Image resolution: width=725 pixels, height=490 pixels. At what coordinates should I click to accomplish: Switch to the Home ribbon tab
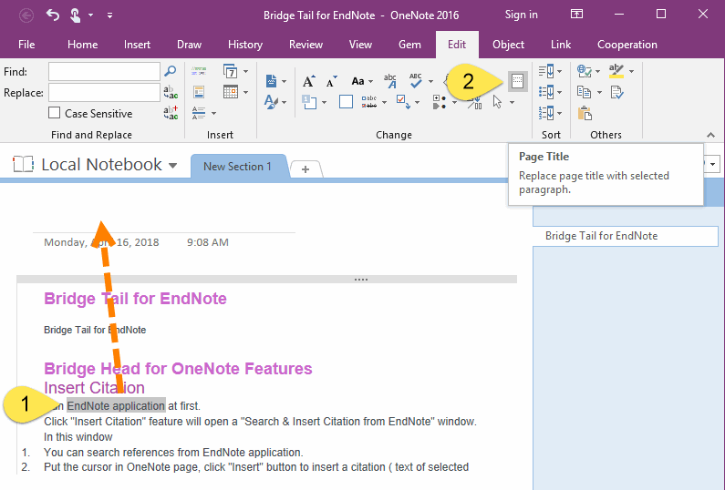[83, 45]
